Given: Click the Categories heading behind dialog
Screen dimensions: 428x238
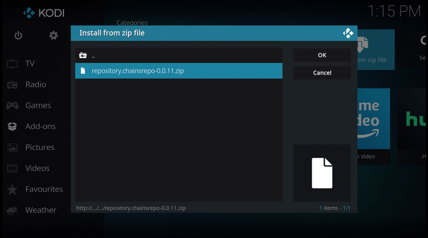Looking at the screenshot, I should coord(132,22).
